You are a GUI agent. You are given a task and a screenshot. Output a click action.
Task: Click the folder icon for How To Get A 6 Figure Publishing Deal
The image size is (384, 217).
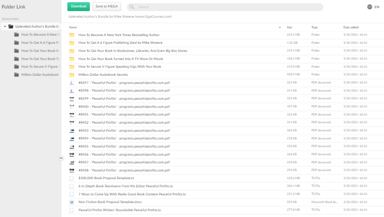pyautogui.click(x=72, y=43)
